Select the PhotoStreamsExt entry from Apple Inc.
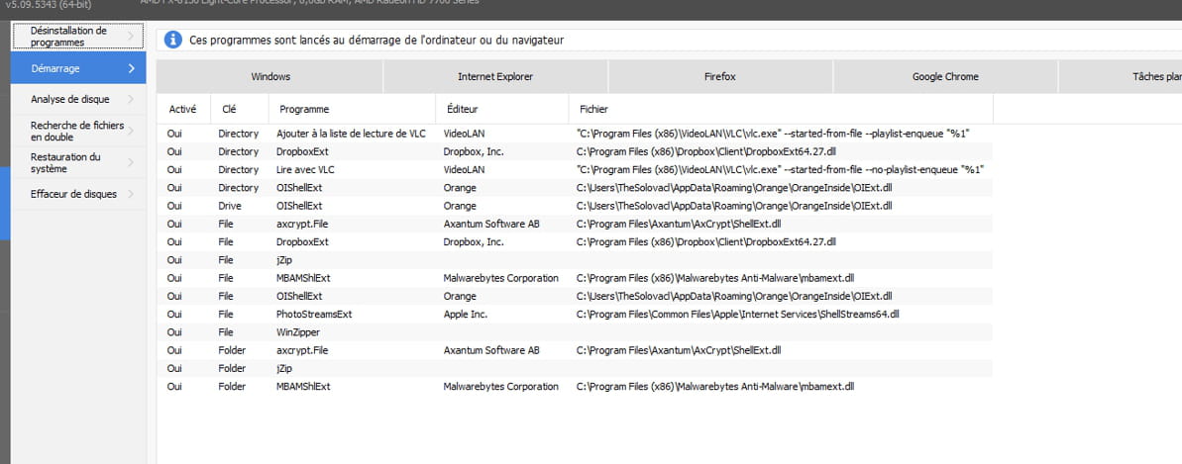This screenshot has height=464, width=1182. click(314, 314)
